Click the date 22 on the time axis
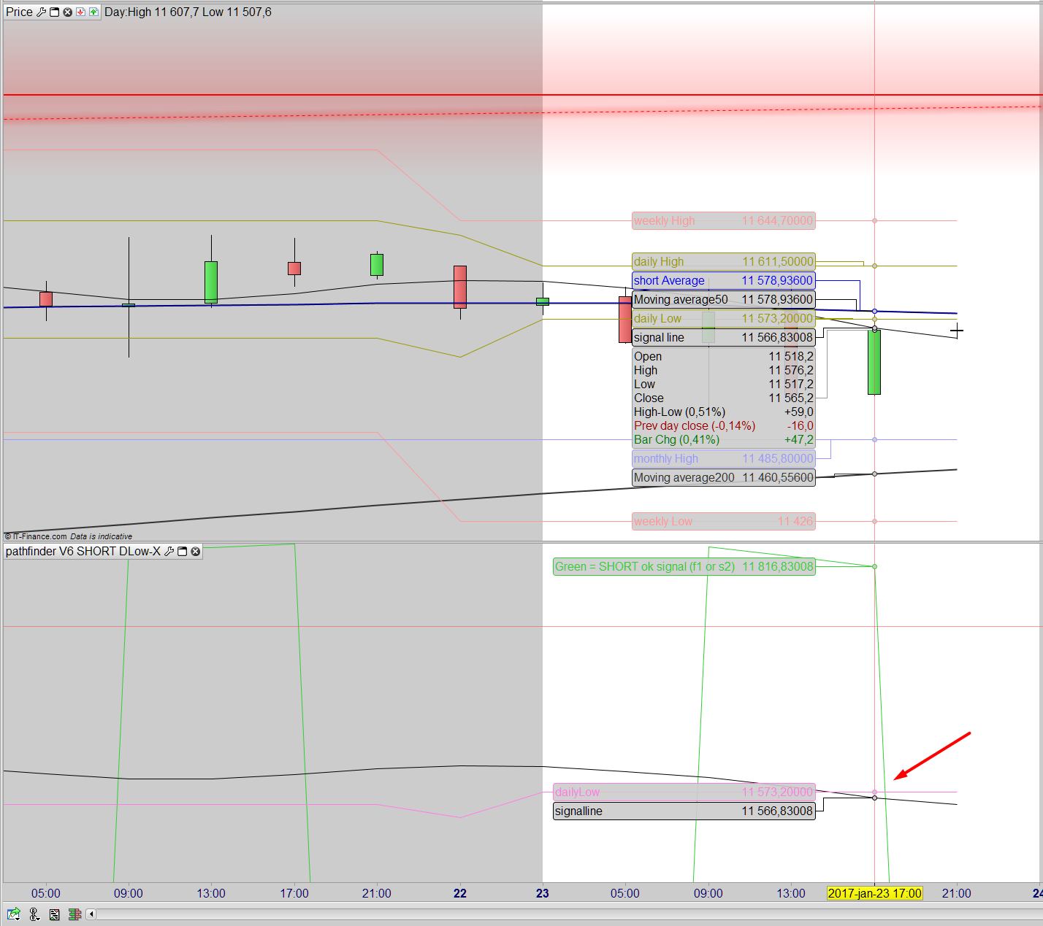Image resolution: width=1043 pixels, height=926 pixels. coord(459,893)
